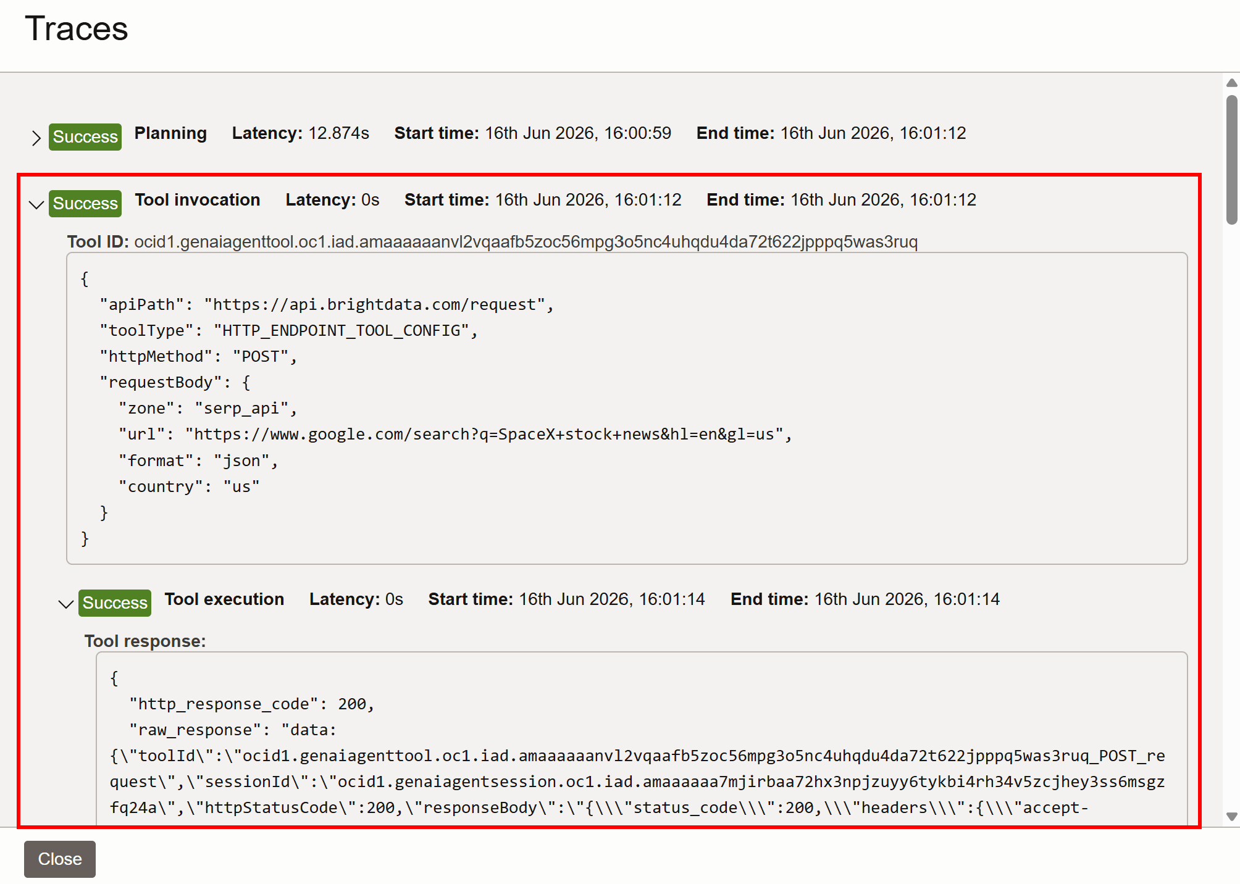
Task: Click the sessionId line in raw response
Action: coord(637,782)
